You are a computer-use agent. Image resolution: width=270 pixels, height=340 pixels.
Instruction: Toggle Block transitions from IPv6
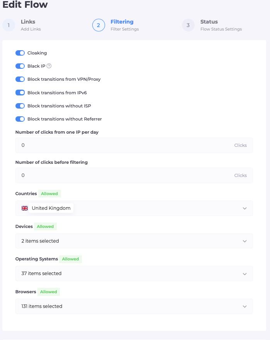pyautogui.click(x=20, y=93)
